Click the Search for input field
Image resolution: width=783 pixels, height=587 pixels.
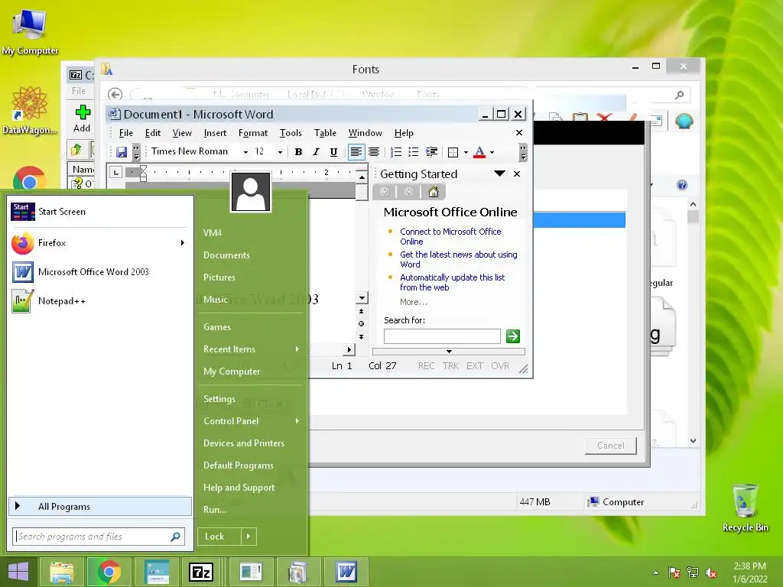(x=442, y=336)
